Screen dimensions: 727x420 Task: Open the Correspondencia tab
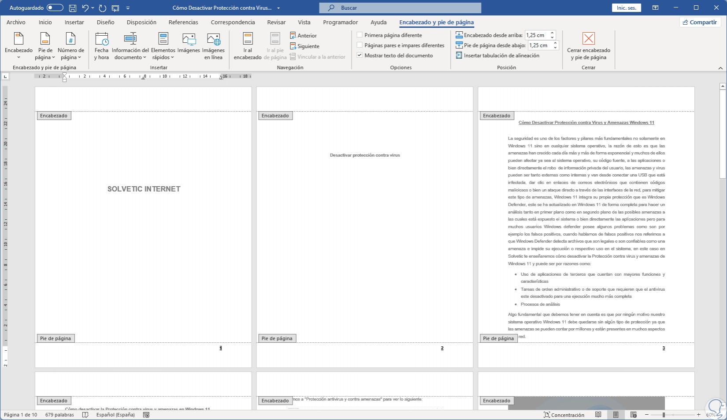click(233, 22)
